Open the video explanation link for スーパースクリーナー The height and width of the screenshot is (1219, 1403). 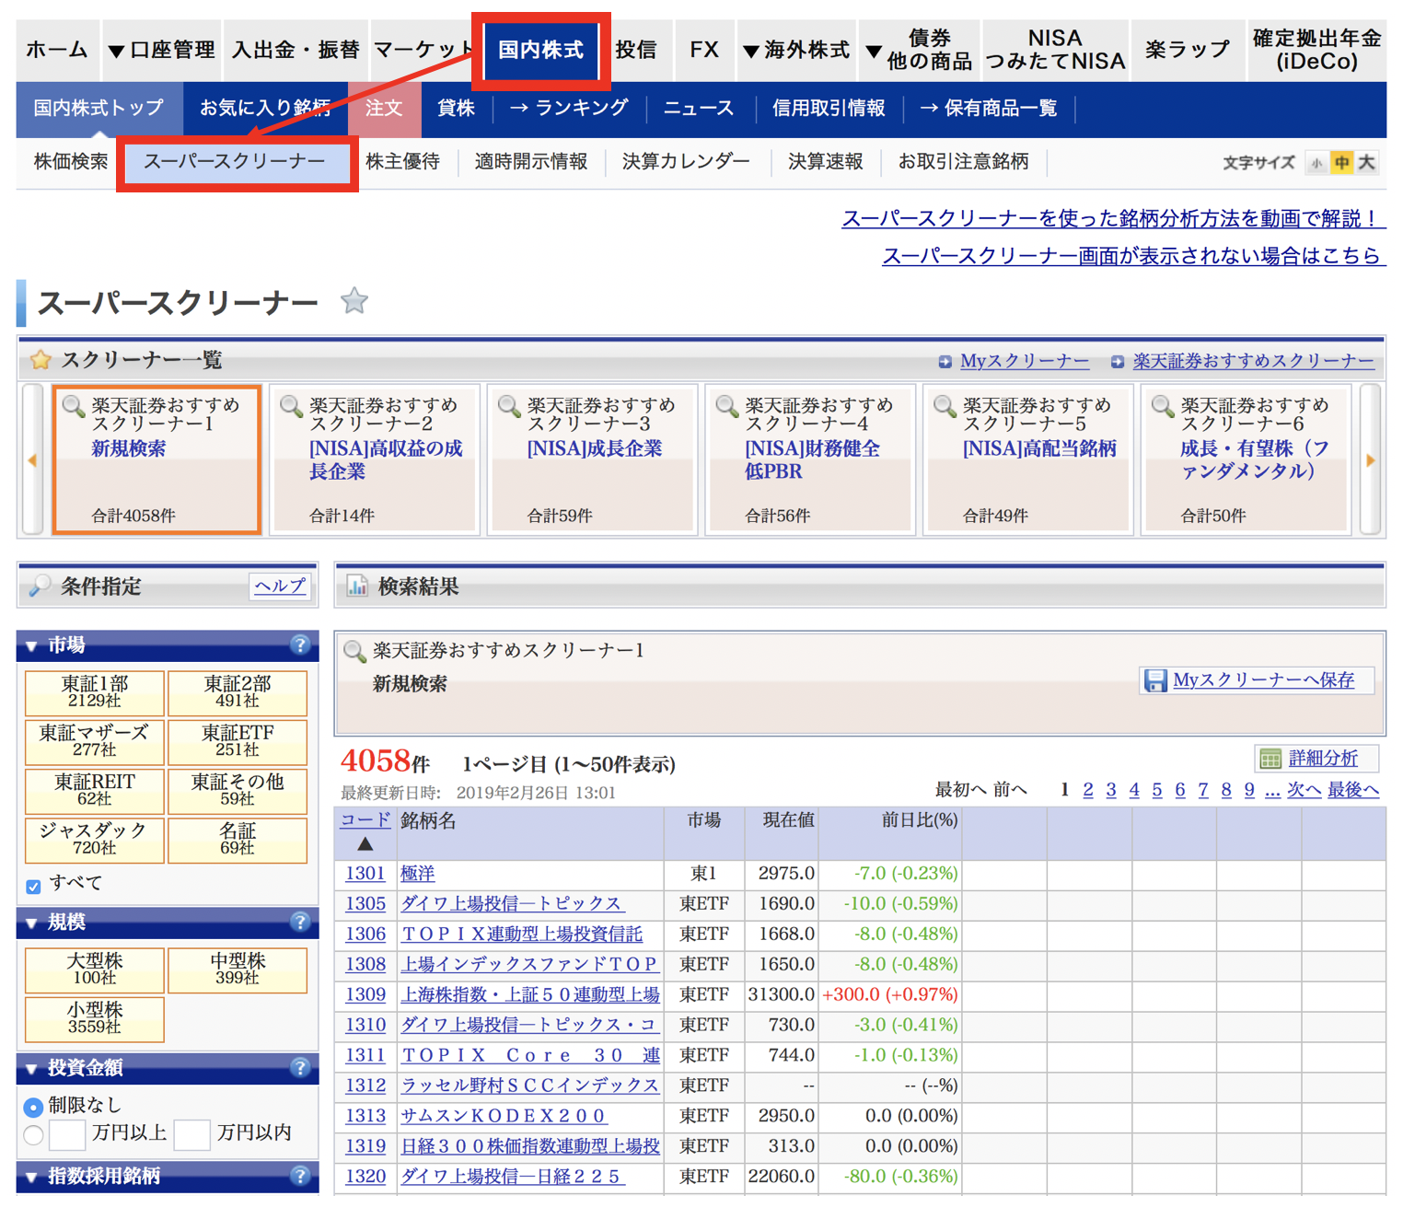click(1112, 218)
